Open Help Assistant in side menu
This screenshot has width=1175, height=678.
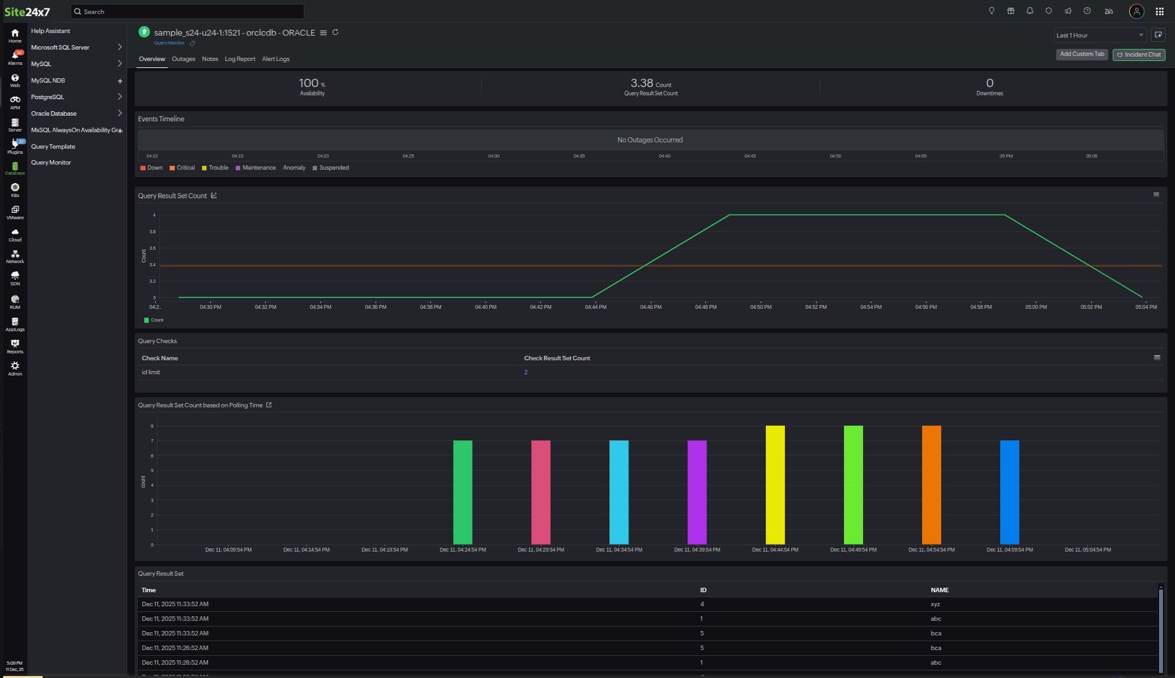point(51,31)
